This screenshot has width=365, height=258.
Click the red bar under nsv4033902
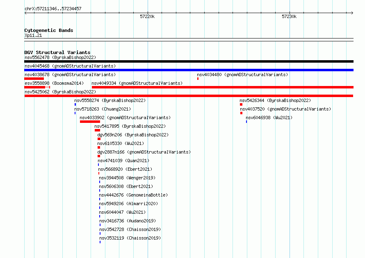click(90, 122)
